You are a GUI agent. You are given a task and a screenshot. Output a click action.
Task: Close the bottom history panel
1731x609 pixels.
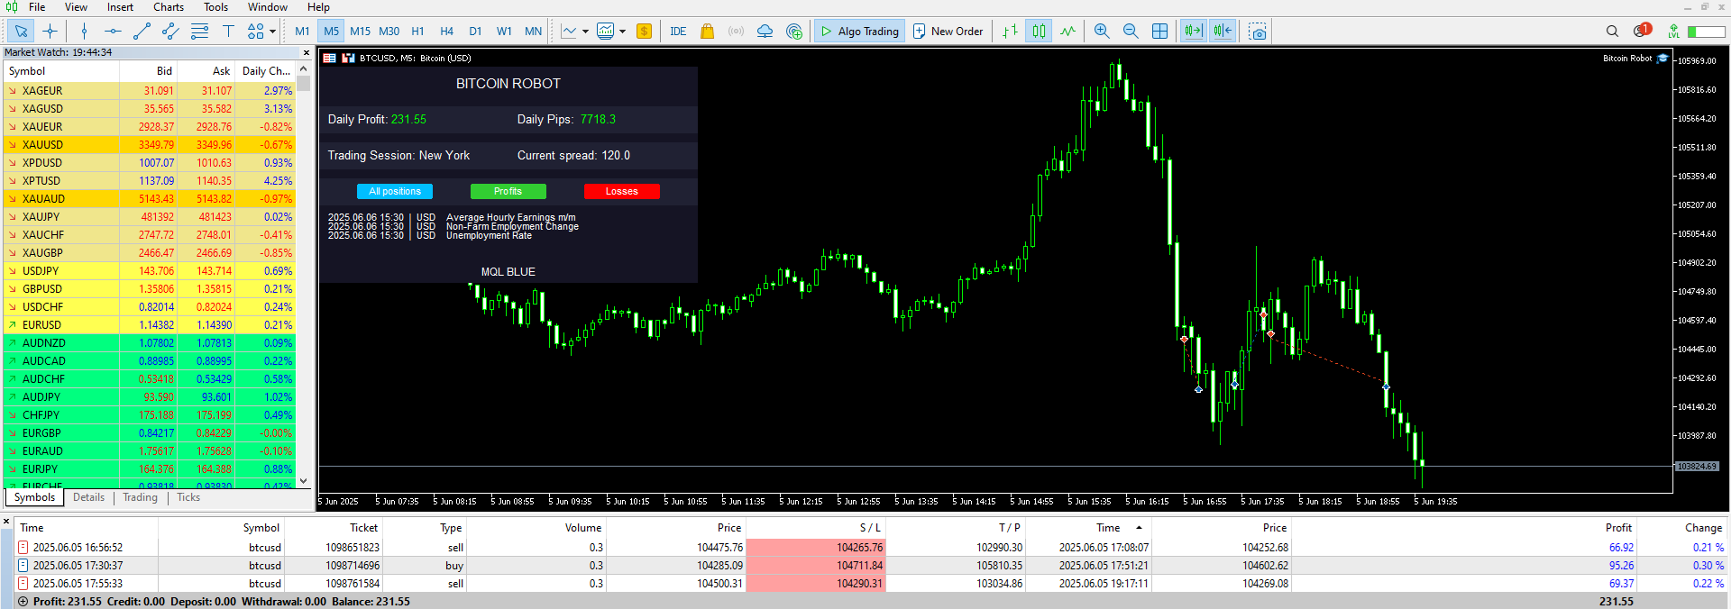click(6, 521)
